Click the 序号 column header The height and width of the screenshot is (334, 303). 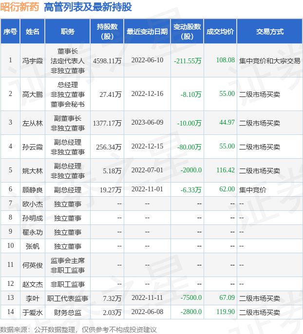tap(10, 32)
